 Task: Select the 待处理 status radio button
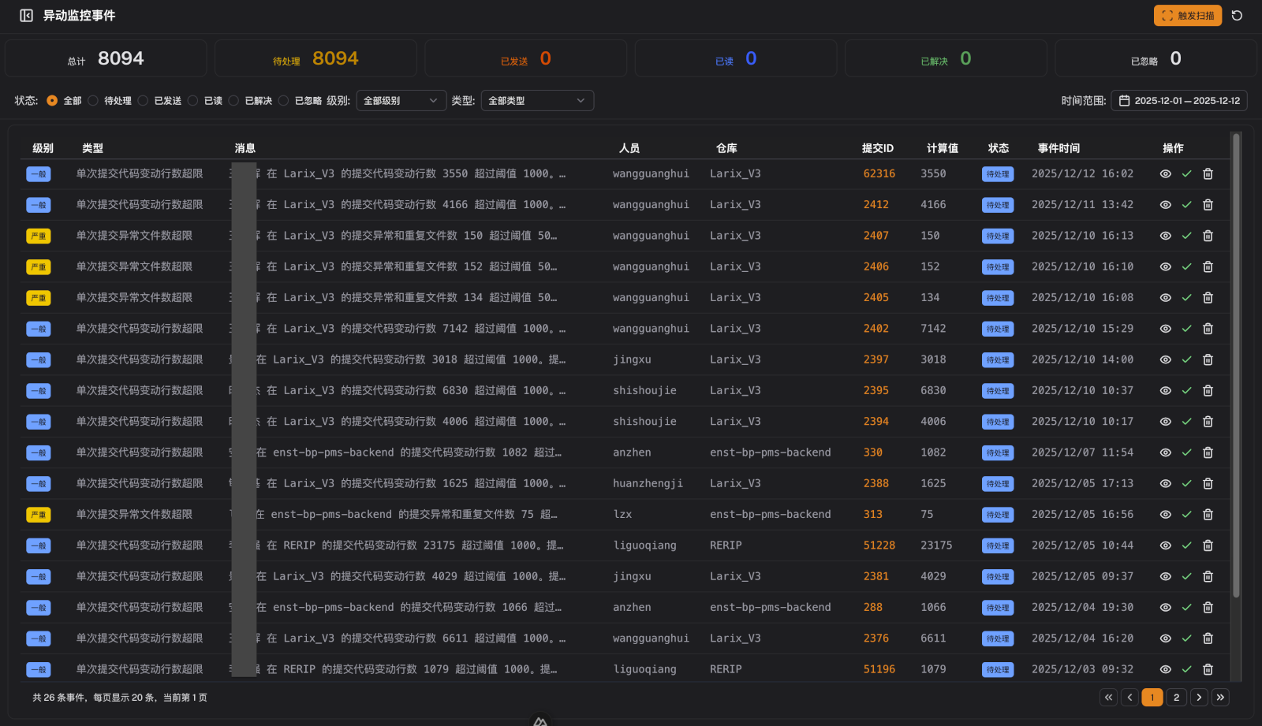pyautogui.click(x=94, y=101)
